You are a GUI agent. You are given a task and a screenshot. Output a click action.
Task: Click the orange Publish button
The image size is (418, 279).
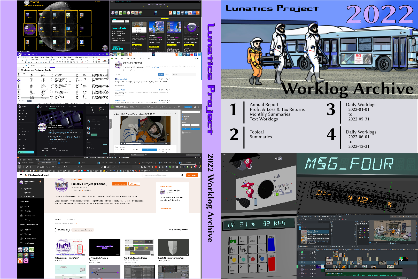pos(192,175)
